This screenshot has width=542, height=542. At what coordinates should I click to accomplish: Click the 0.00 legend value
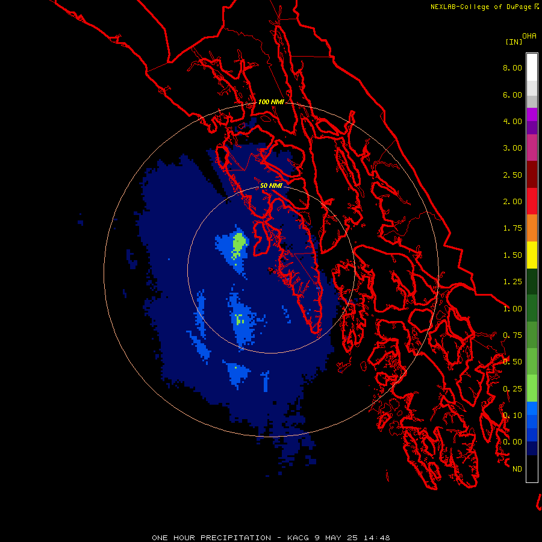coord(512,442)
